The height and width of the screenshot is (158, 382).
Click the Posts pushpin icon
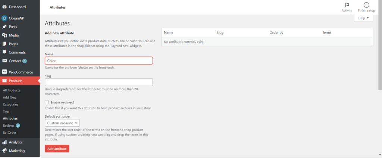tap(4, 27)
